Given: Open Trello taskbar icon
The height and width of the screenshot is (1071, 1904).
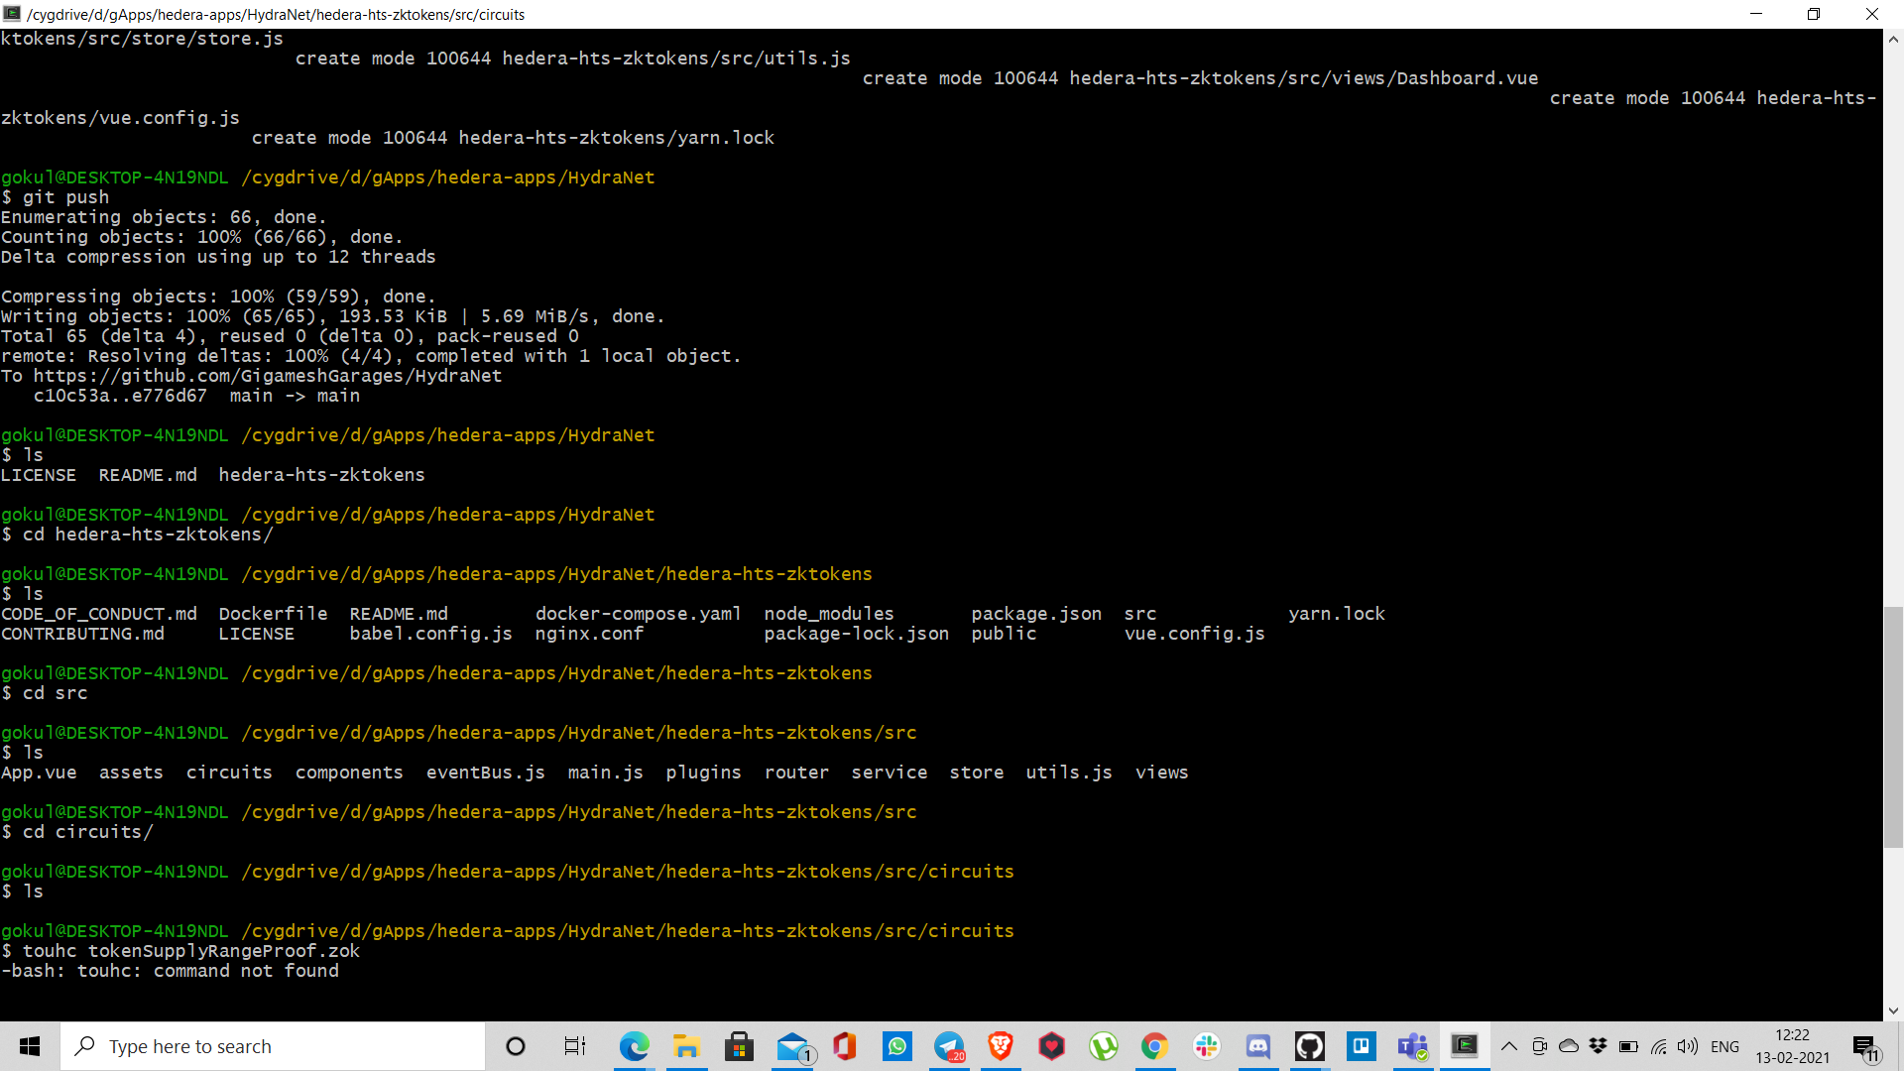Looking at the screenshot, I should [1362, 1046].
